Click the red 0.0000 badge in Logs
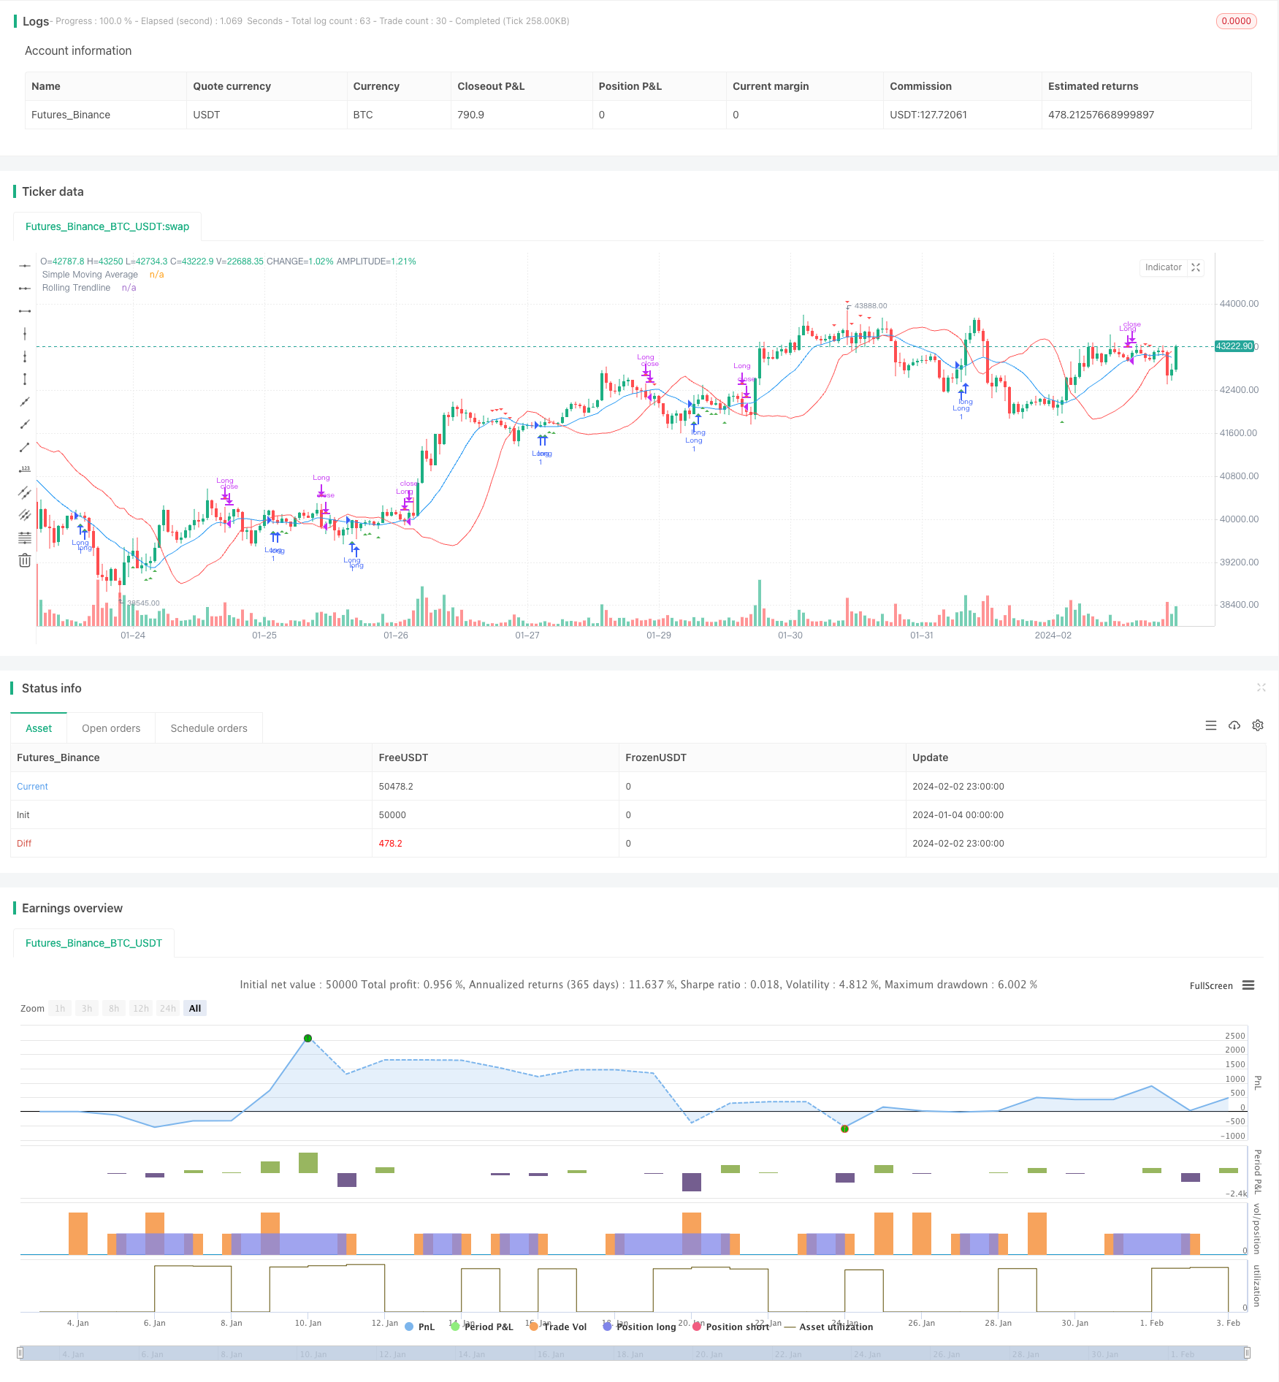 point(1236,21)
